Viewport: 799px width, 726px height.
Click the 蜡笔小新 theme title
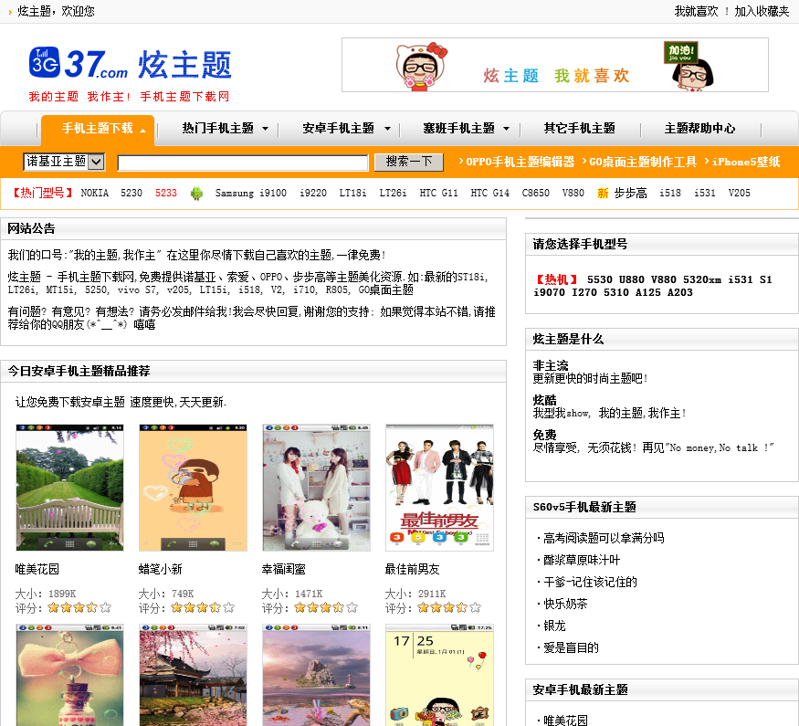[x=161, y=569]
